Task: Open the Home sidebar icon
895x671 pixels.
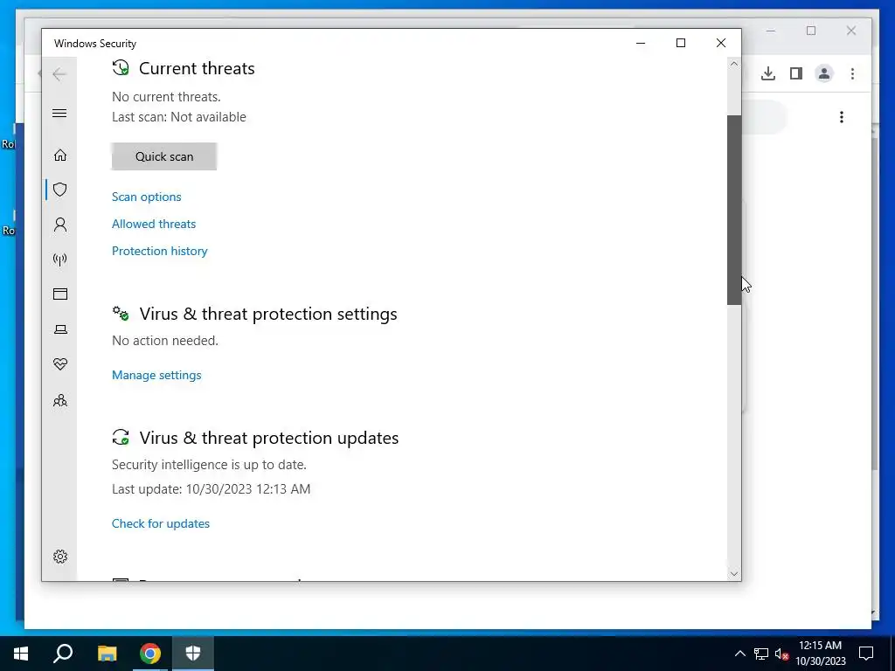Action: pyautogui.click(x=60, y=156)
